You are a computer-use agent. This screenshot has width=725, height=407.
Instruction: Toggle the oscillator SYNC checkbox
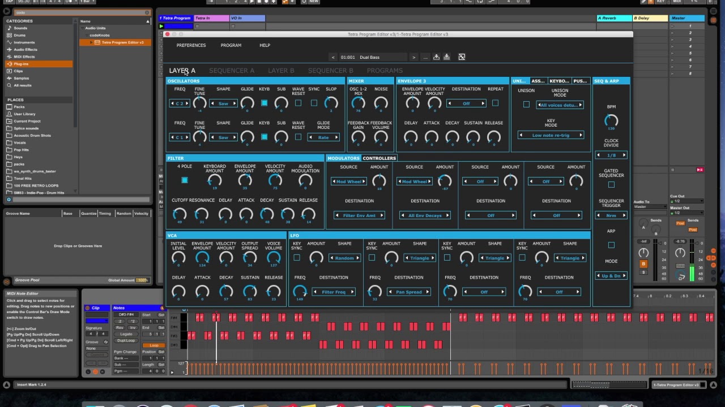pyautogui.click(x=314, y=103)
